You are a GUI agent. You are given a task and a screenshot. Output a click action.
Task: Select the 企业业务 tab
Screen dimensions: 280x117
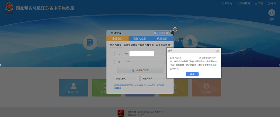117,39
